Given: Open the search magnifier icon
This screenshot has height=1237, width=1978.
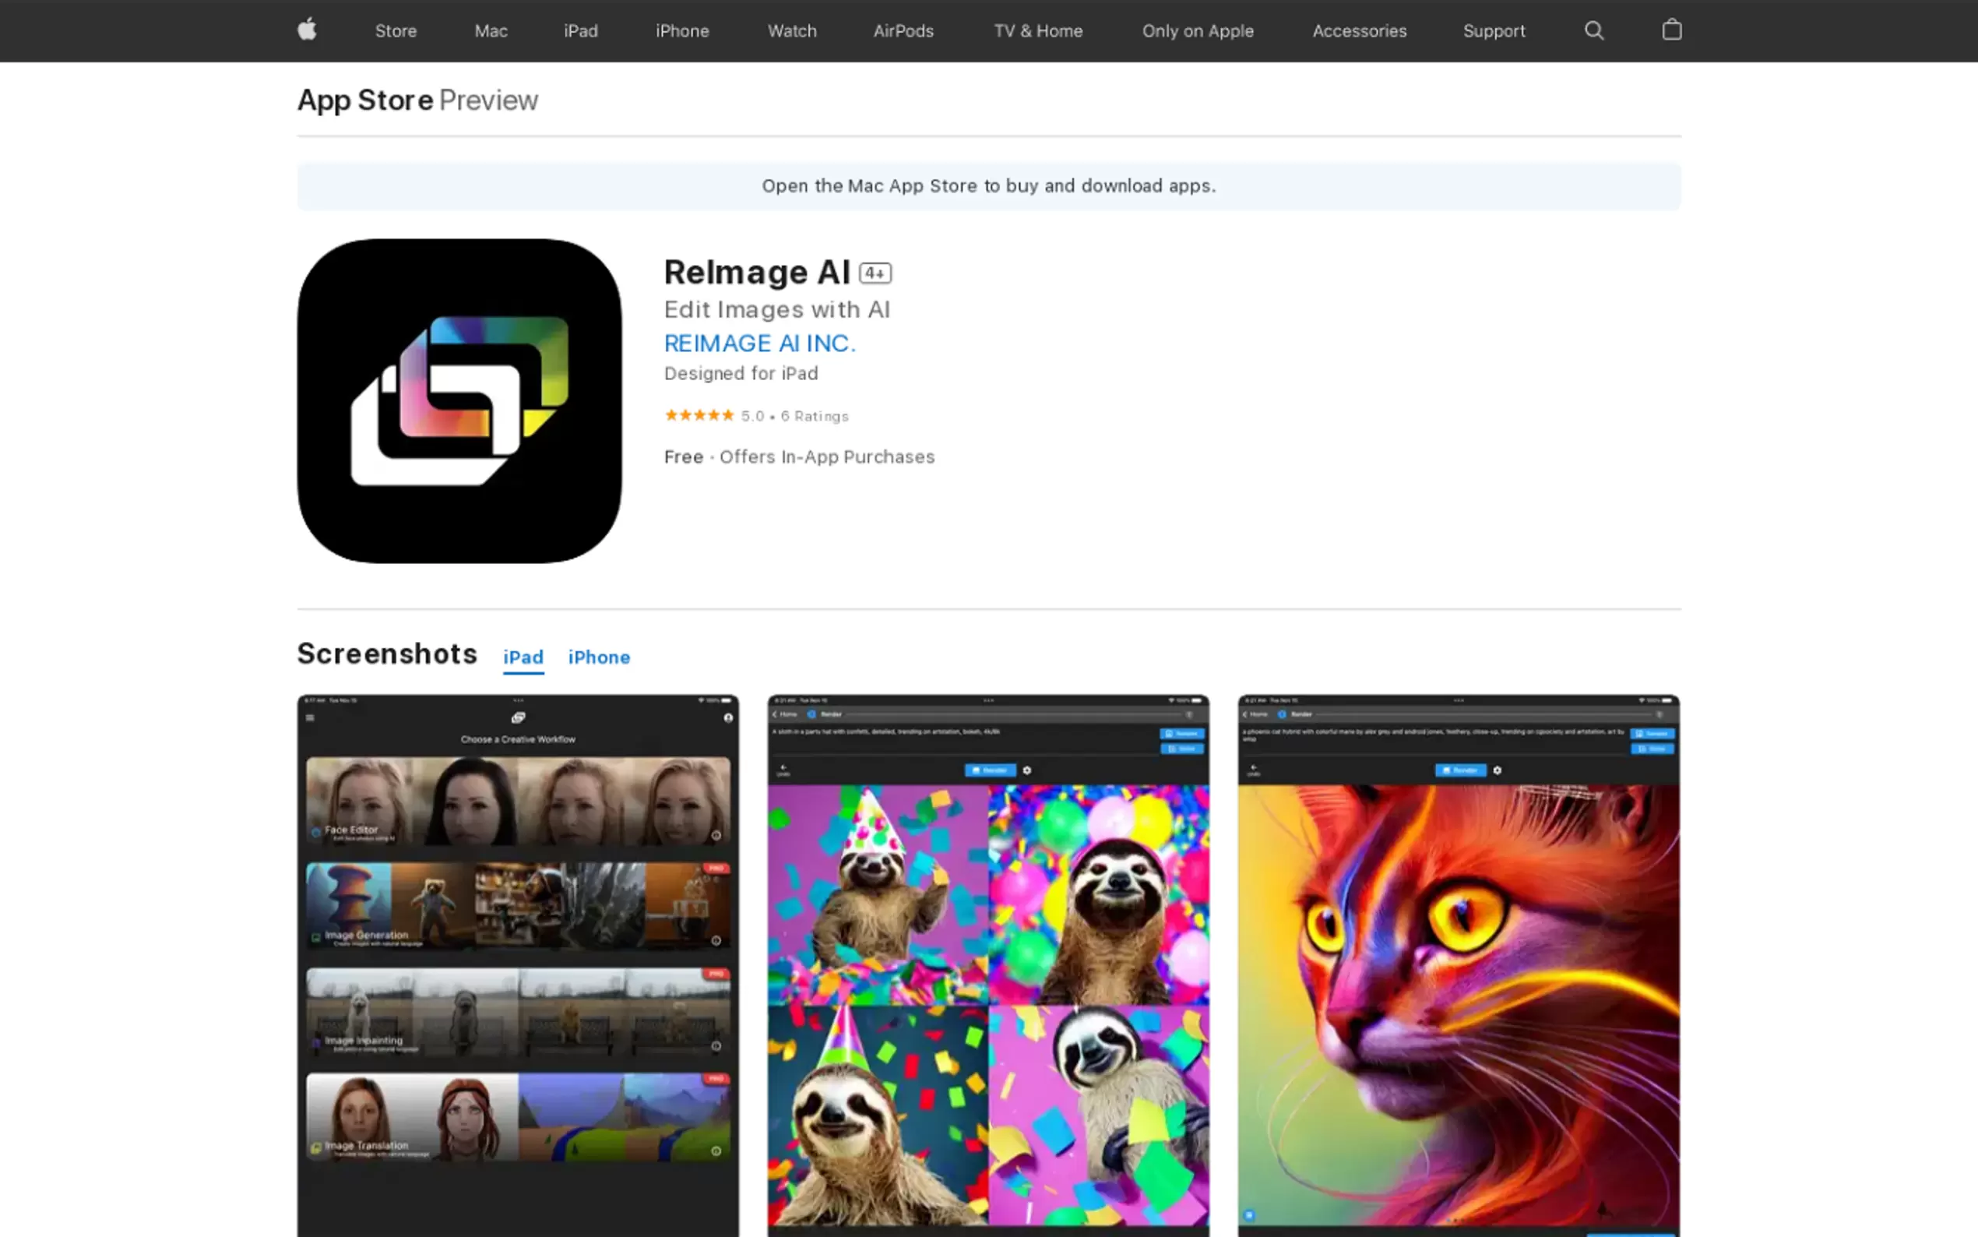Looking at the screenshot, I should [1593, 30].
